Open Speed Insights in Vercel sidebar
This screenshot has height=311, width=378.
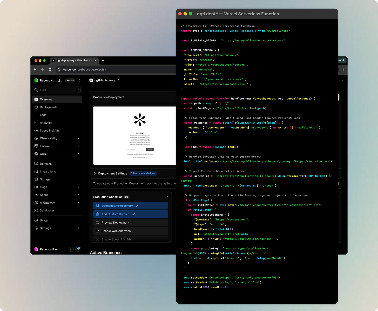pyautogui.click(x=57, y=131)
